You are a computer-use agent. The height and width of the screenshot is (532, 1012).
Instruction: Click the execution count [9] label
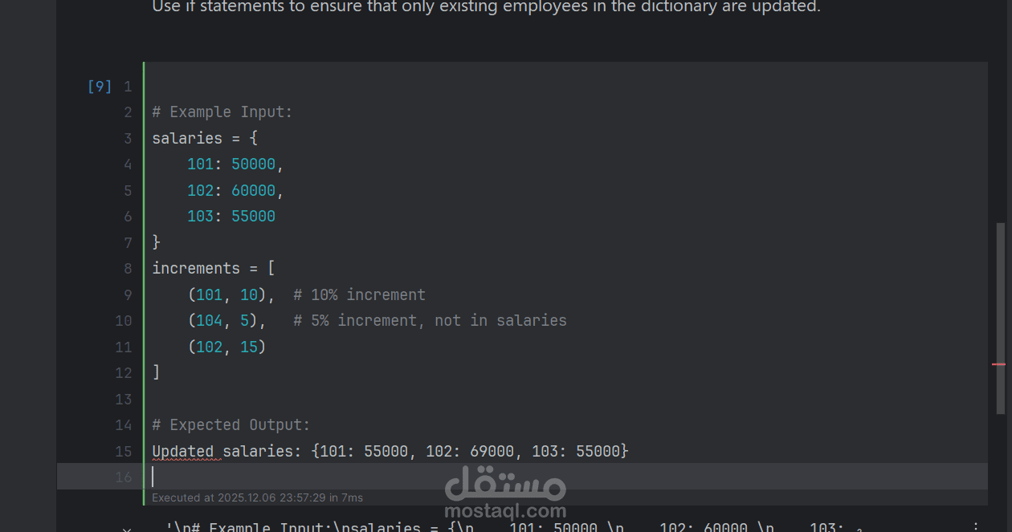point(100,86)
